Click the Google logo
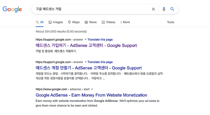The width and height of the screenshot is (210, 115). [12, 9]
